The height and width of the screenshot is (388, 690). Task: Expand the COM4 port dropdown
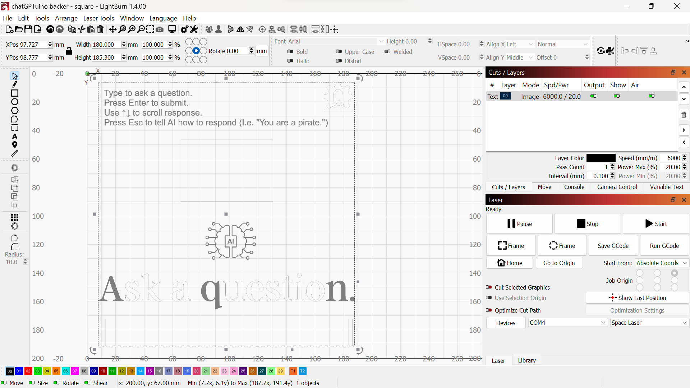click(x=567, y=323)
